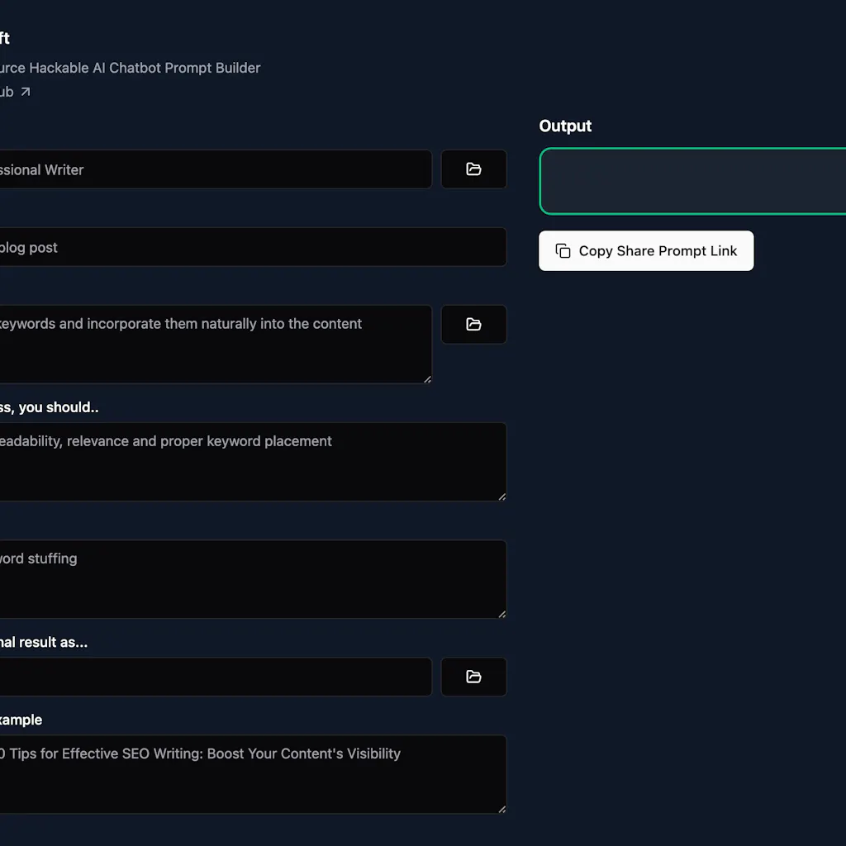846x846 pixels.
Task: Focus the readability and relevance textarea
Action: [x=248, y=460]
